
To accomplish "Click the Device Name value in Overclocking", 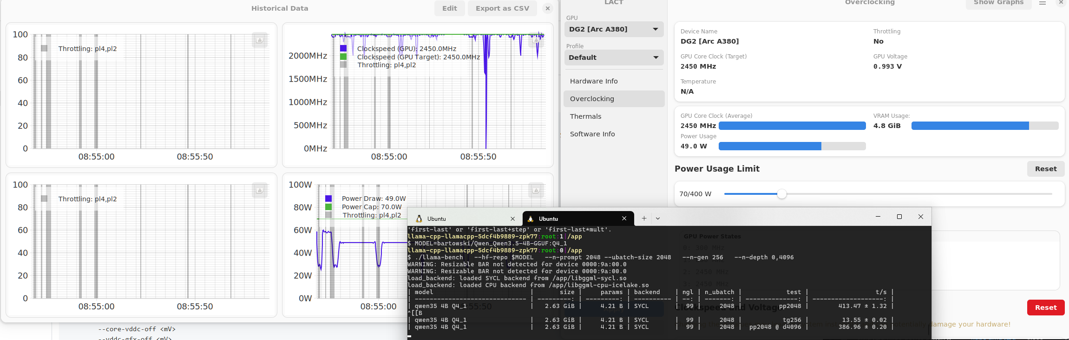I will pyautogui.click(x=709, y=41).
